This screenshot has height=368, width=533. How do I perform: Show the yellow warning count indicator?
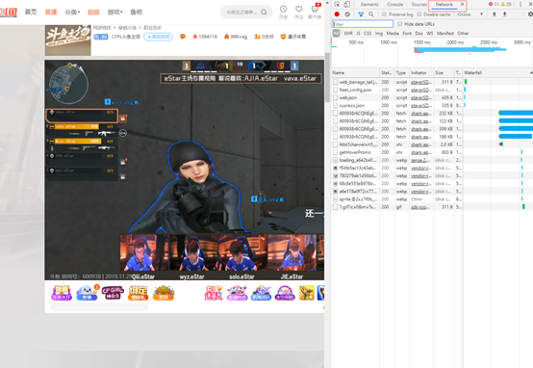506,5
